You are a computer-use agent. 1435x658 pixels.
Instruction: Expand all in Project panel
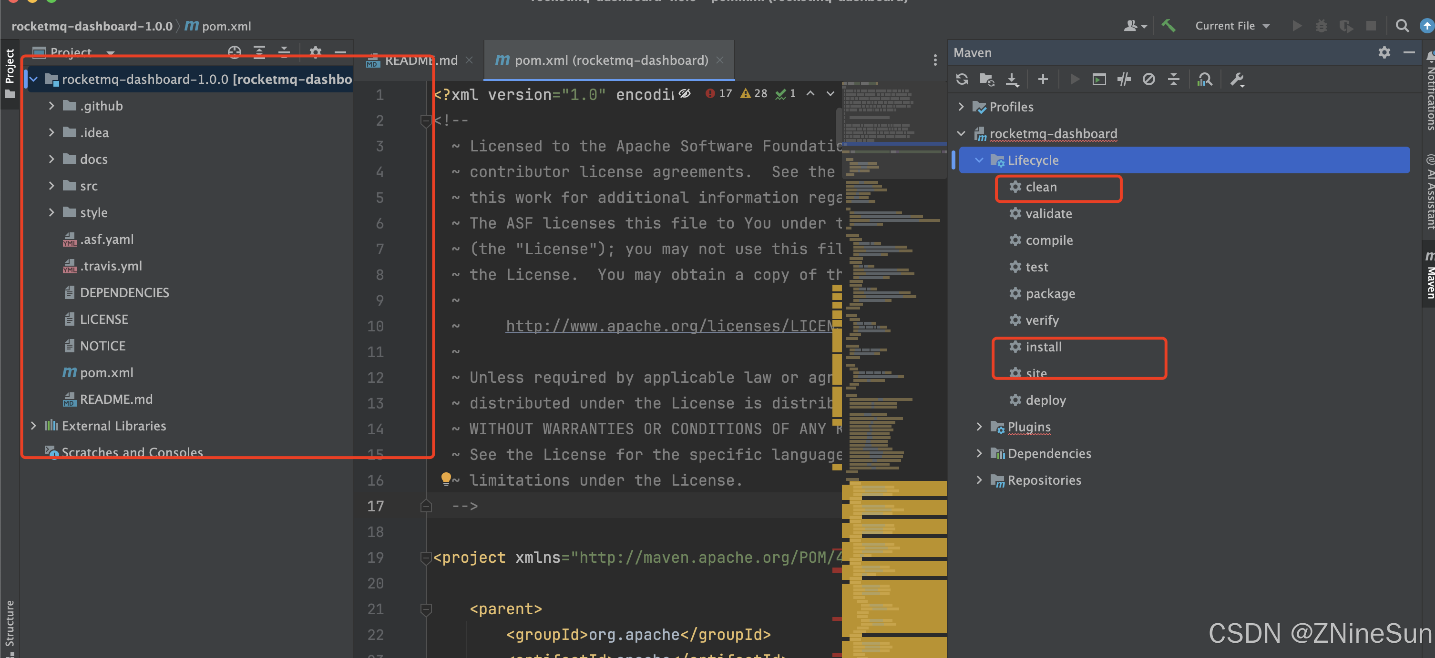point(259,52)
